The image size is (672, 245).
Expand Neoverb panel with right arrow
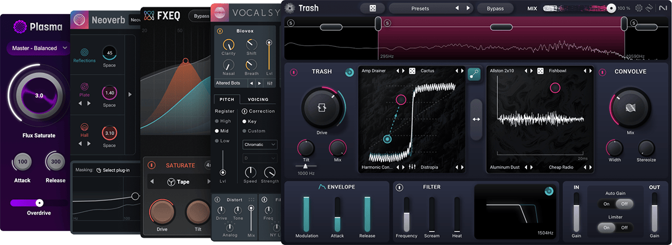(x=130, y=94)
